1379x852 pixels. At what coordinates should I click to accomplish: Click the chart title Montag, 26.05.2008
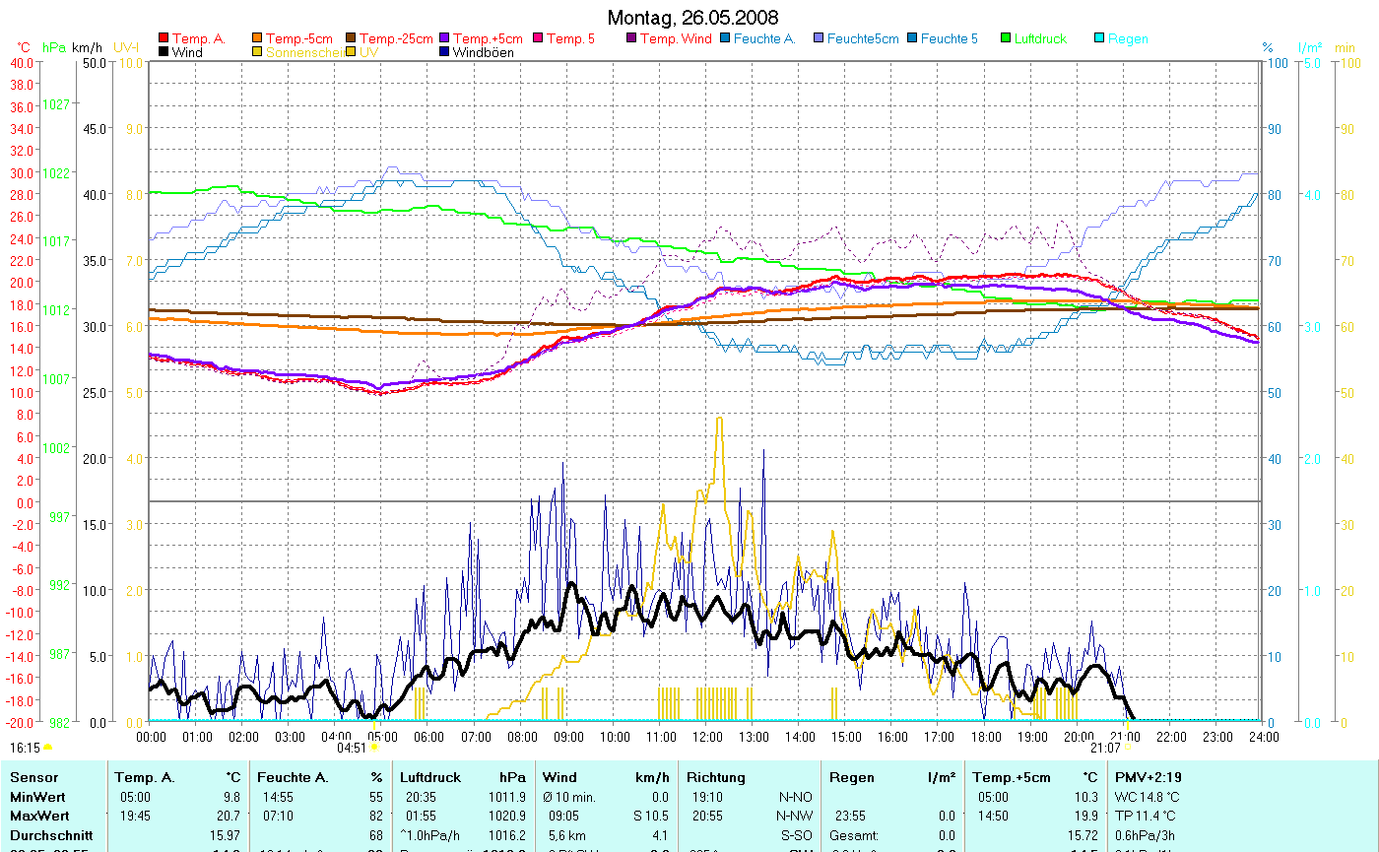[x=691, y=18]
